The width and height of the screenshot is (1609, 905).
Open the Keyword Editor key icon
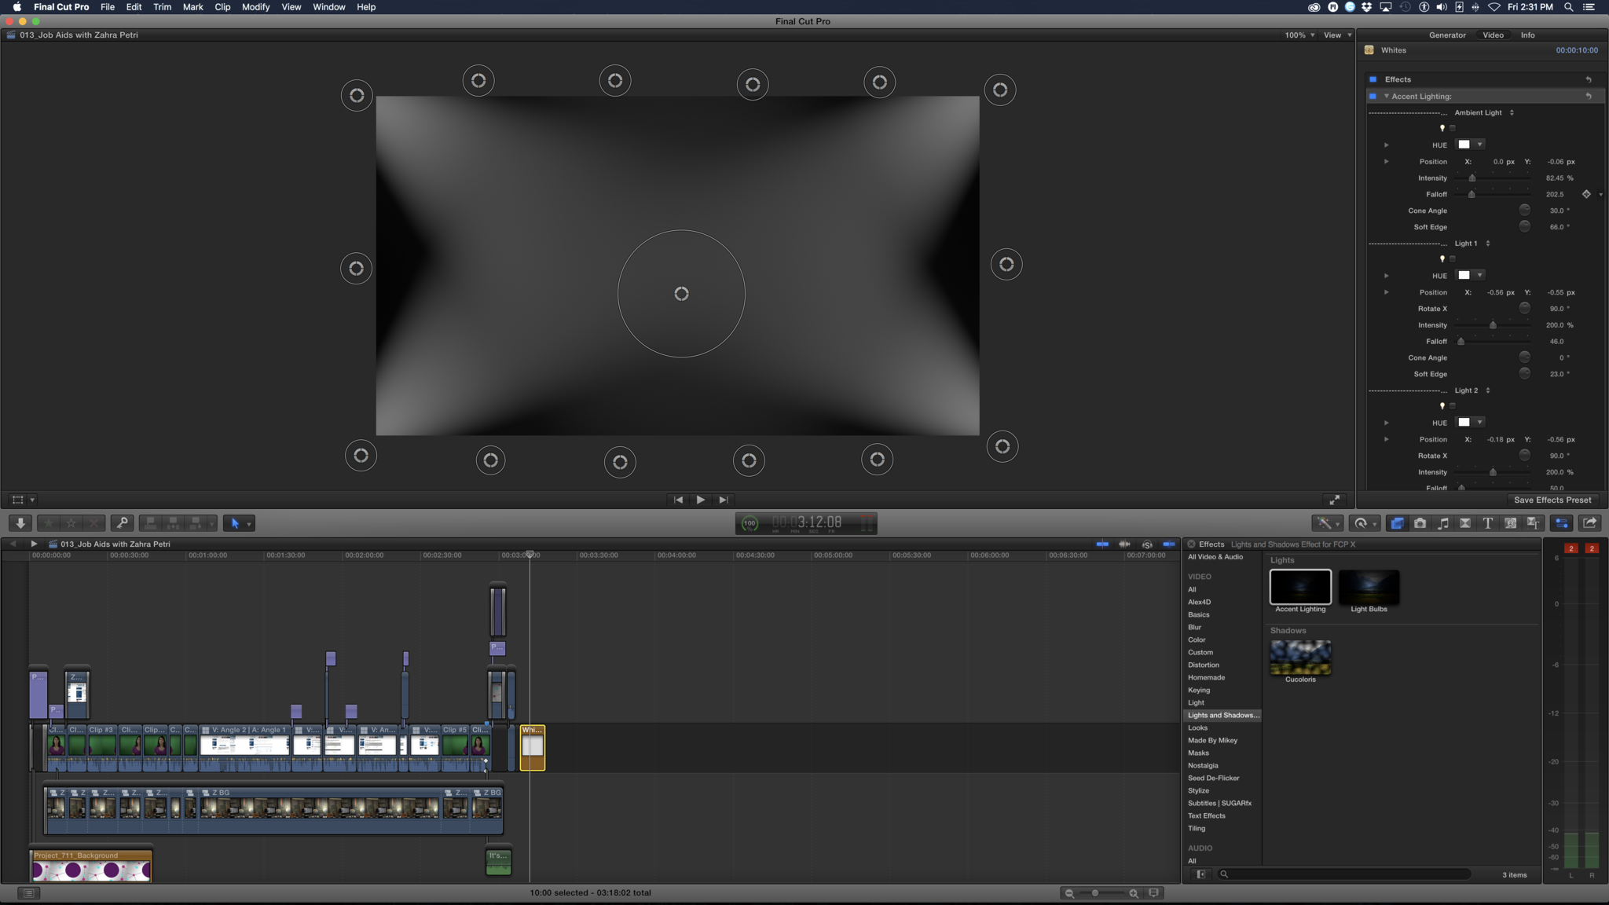click(122, 523)
